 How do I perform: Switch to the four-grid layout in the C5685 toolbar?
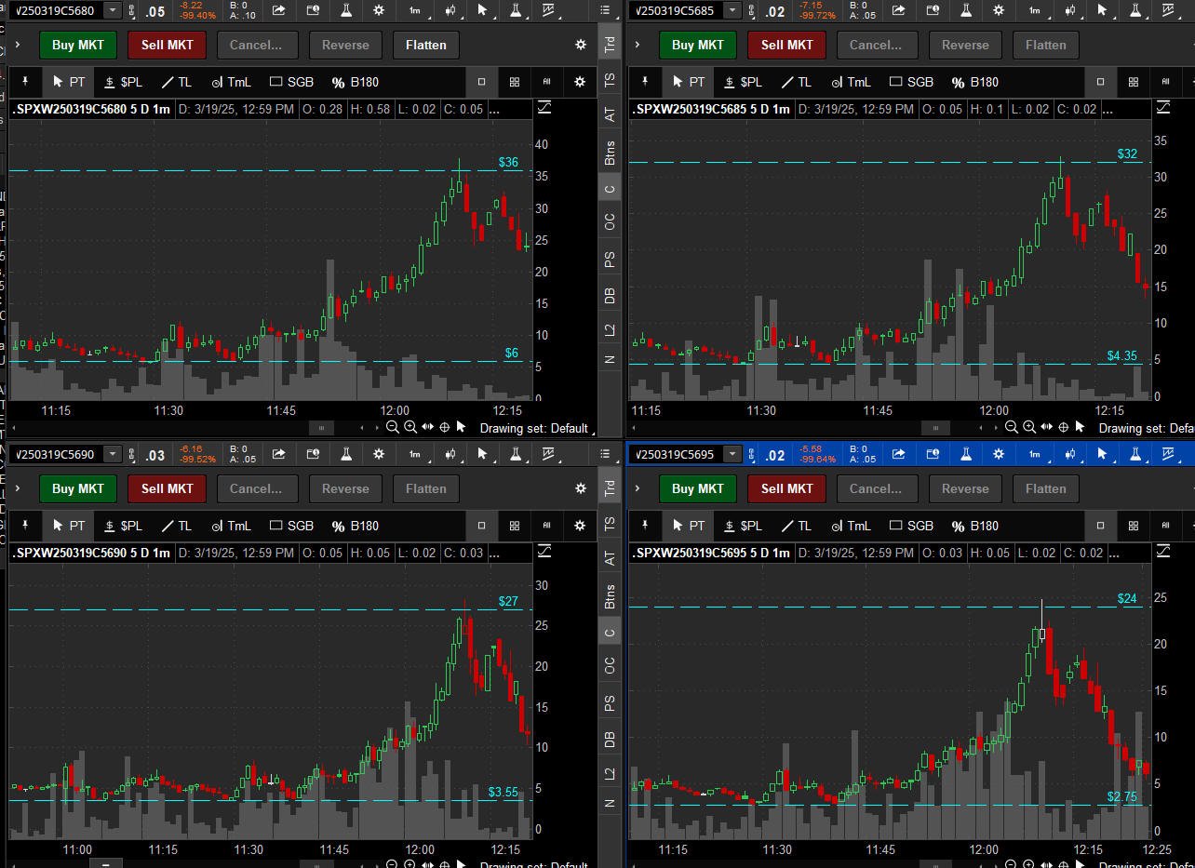(x=1133, y=82)
